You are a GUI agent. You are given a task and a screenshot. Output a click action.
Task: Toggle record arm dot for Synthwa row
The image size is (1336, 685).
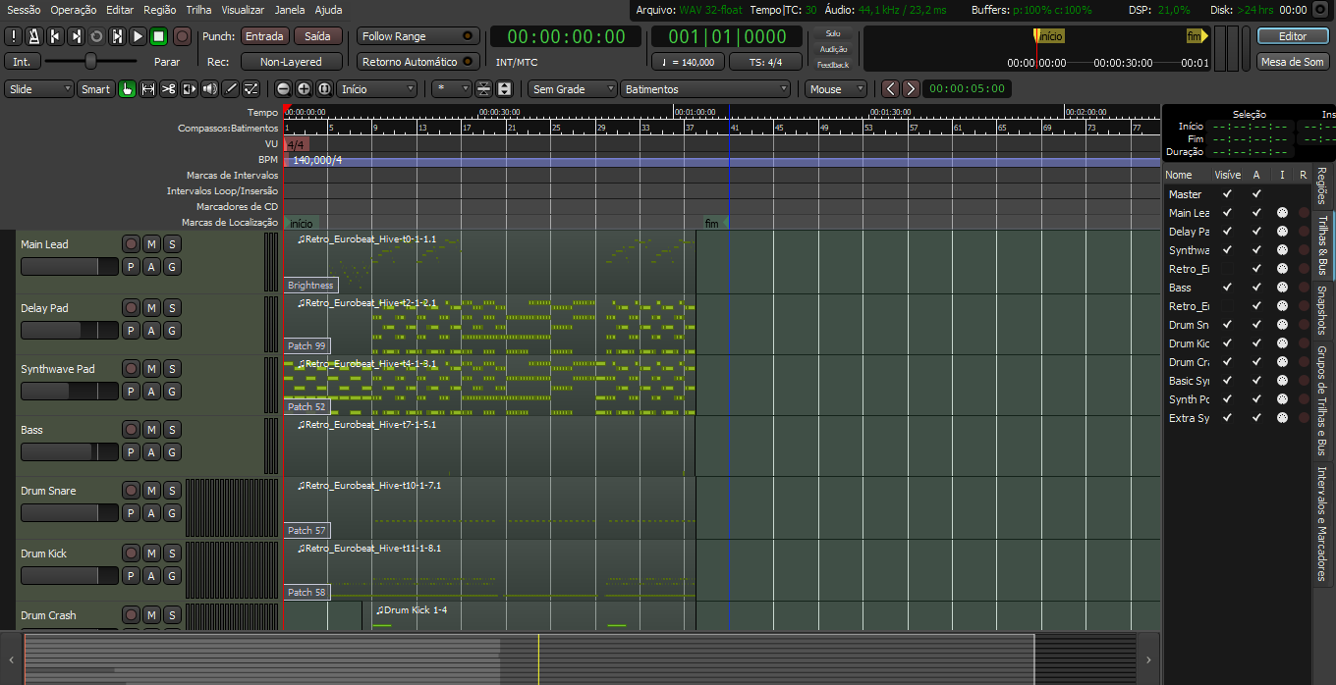pos(1304,250)
